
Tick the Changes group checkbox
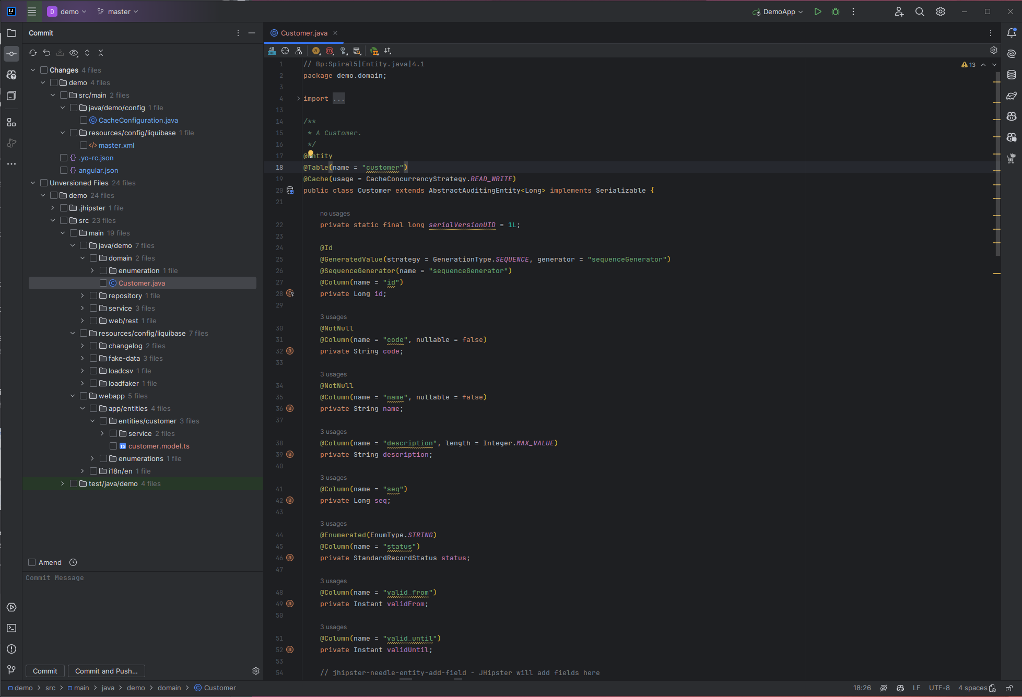(44, 69)
